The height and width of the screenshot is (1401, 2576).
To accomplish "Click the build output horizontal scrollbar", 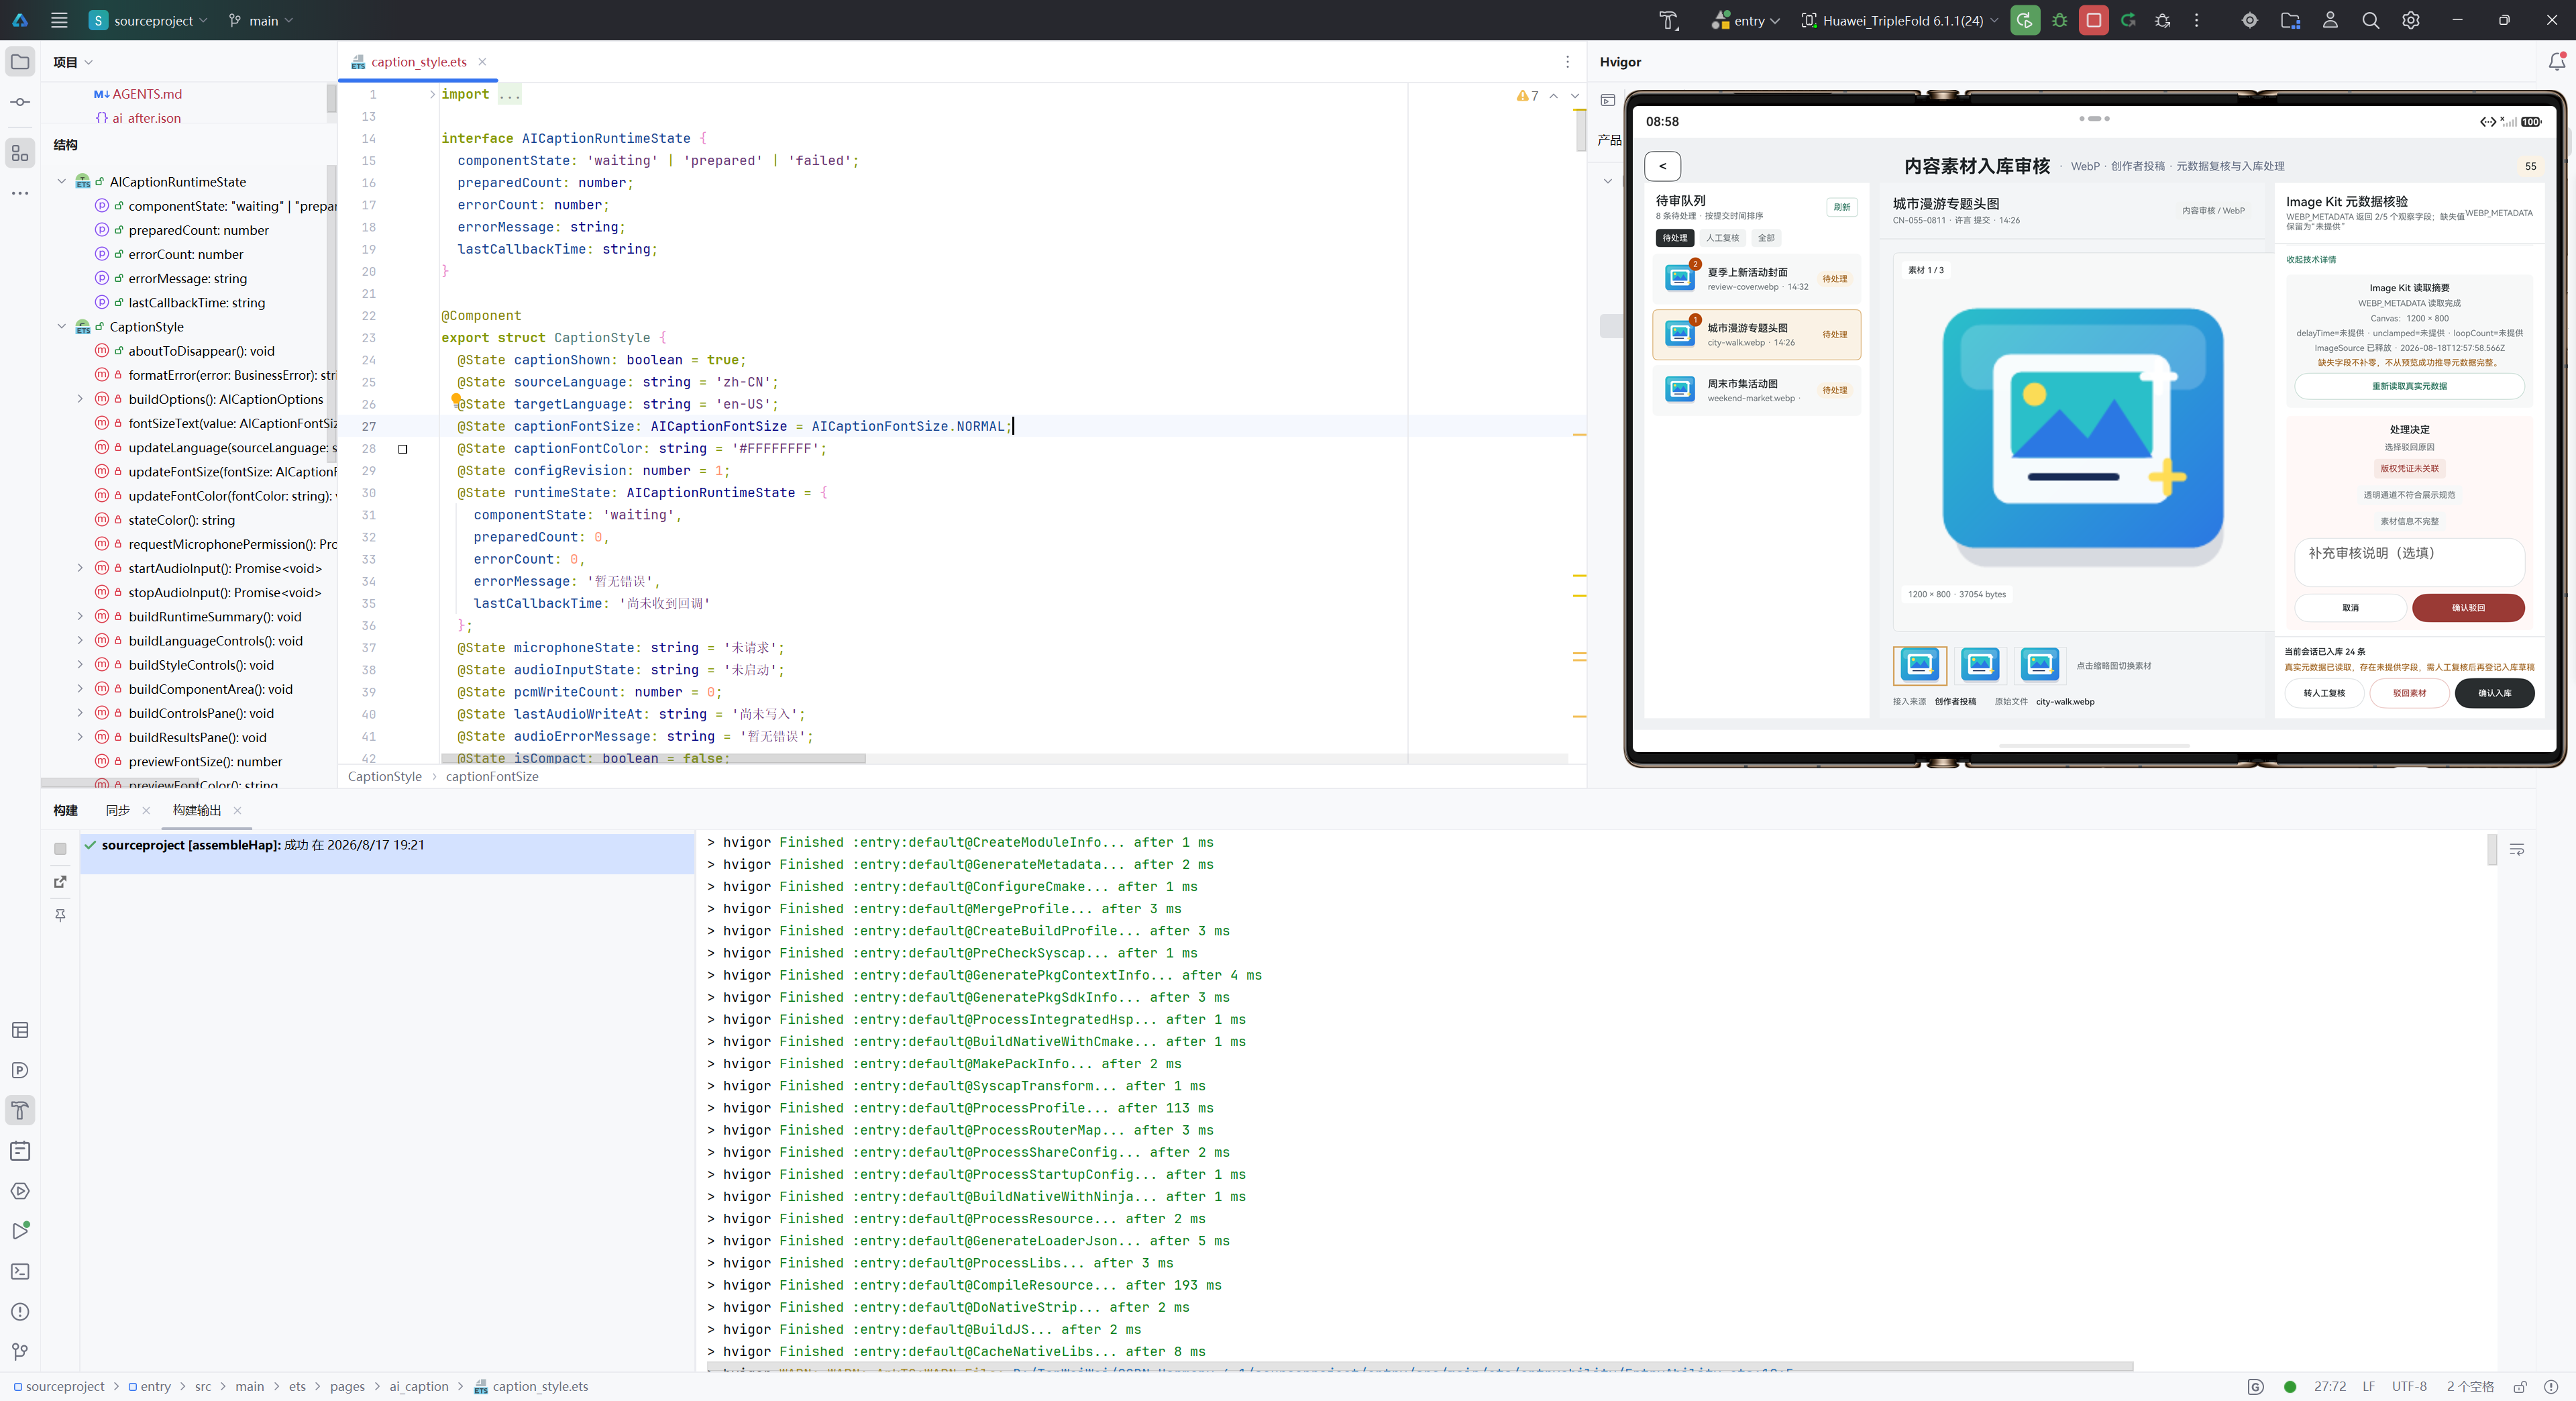I will tap(1420, 1366).
